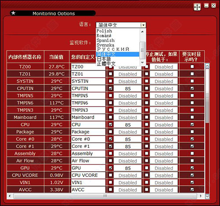Click the horizontal scrollbar left arrow

pos(10,196)
